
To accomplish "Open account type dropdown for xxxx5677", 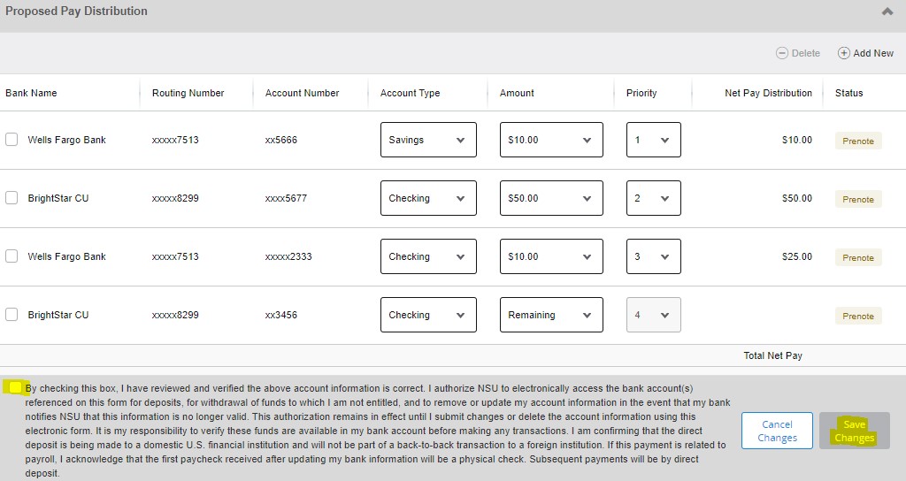I will tap(428, 198).
